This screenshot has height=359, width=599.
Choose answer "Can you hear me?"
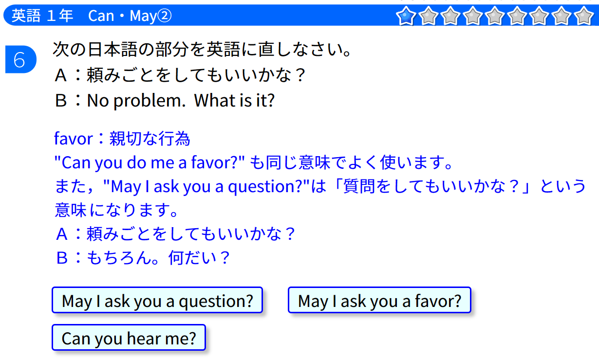tap(129, 337)
